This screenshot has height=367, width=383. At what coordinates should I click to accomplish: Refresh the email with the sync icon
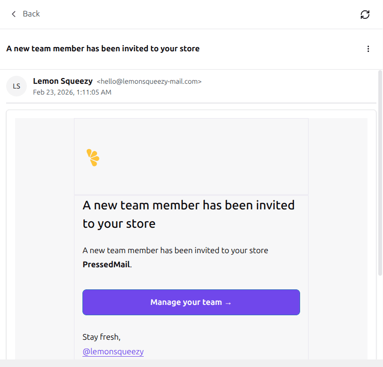(x=365, y=15)
